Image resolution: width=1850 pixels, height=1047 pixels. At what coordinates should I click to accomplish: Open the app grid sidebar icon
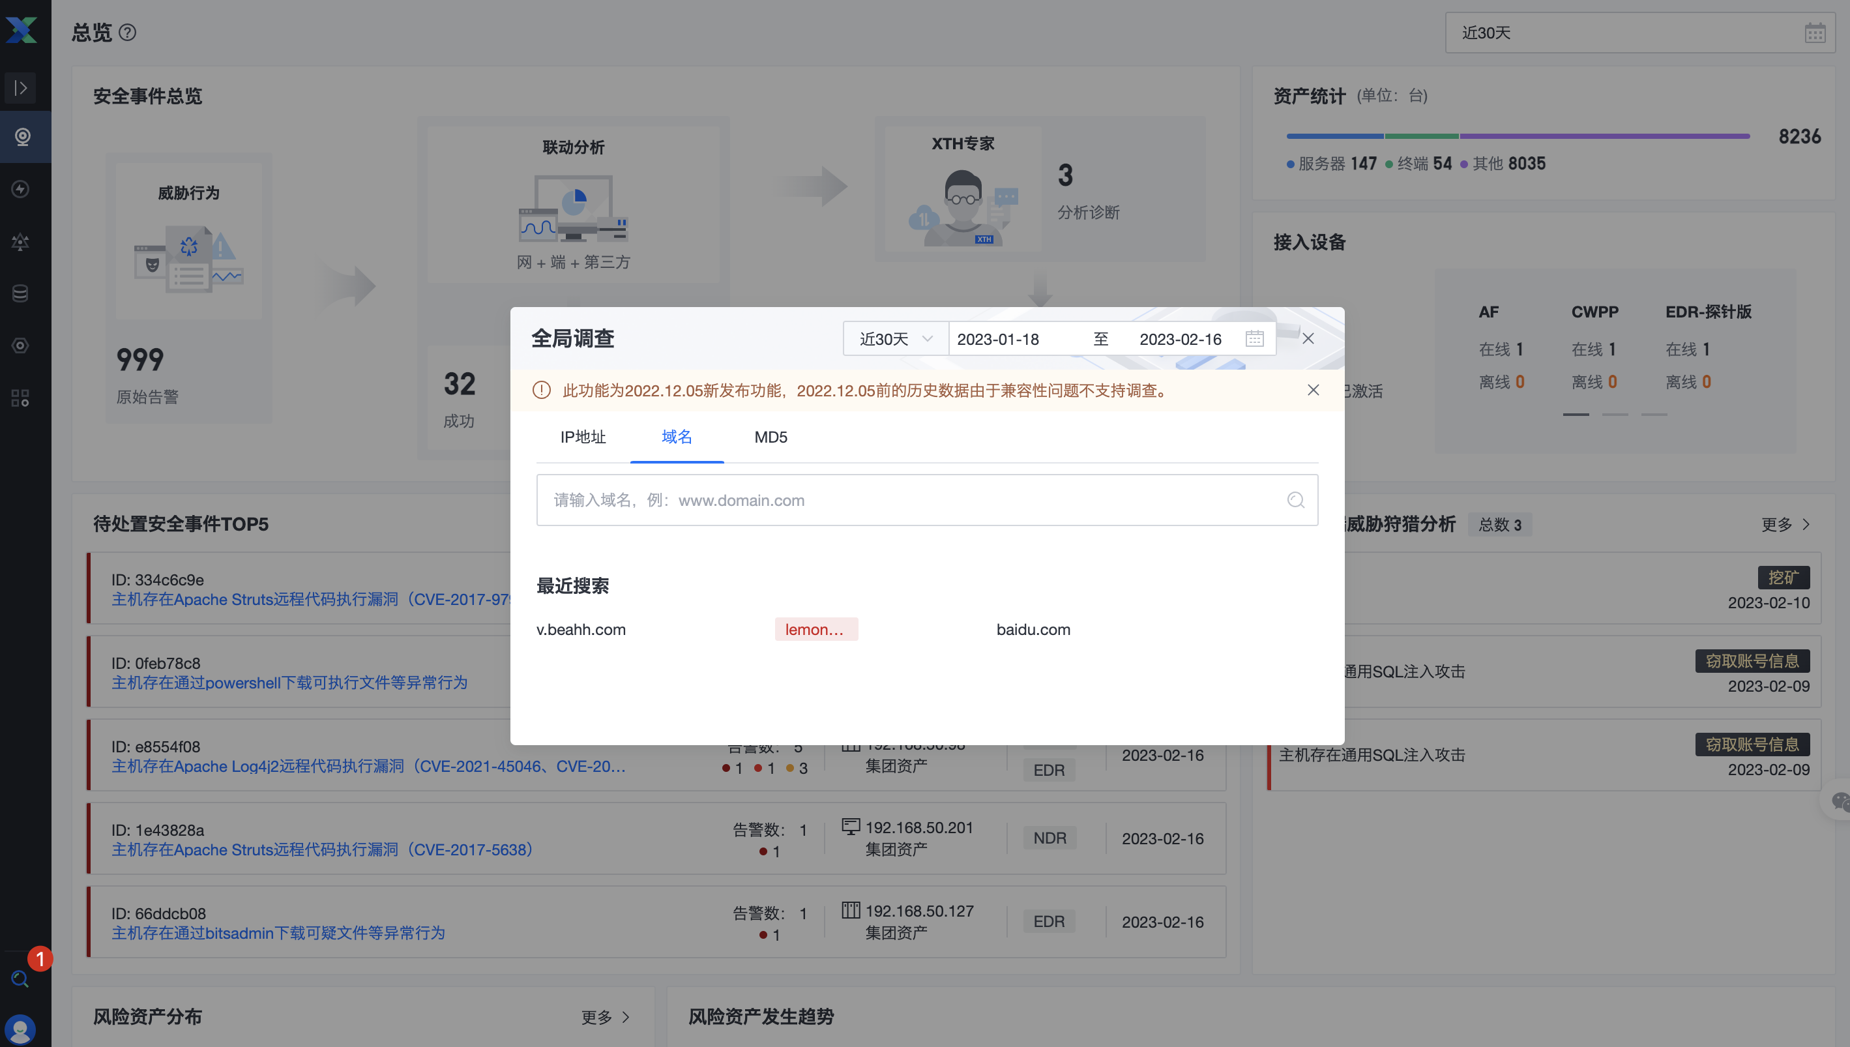[21, 398]
